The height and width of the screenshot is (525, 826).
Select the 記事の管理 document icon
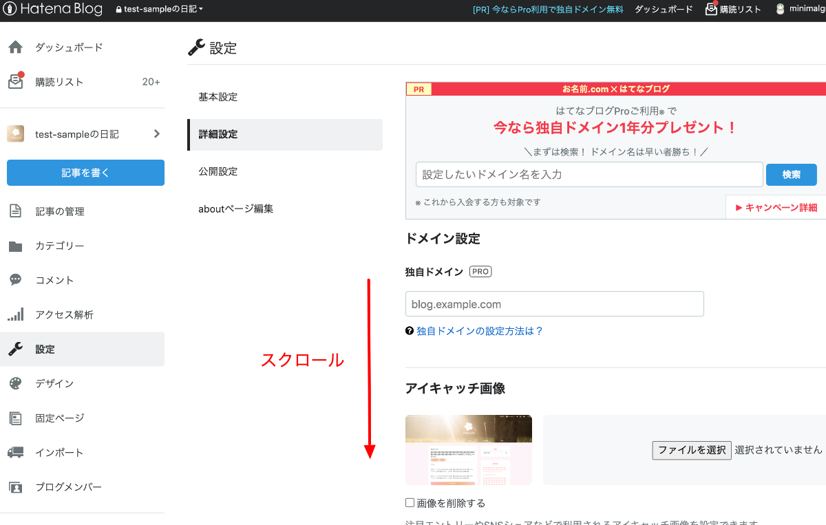coord(15,211)
